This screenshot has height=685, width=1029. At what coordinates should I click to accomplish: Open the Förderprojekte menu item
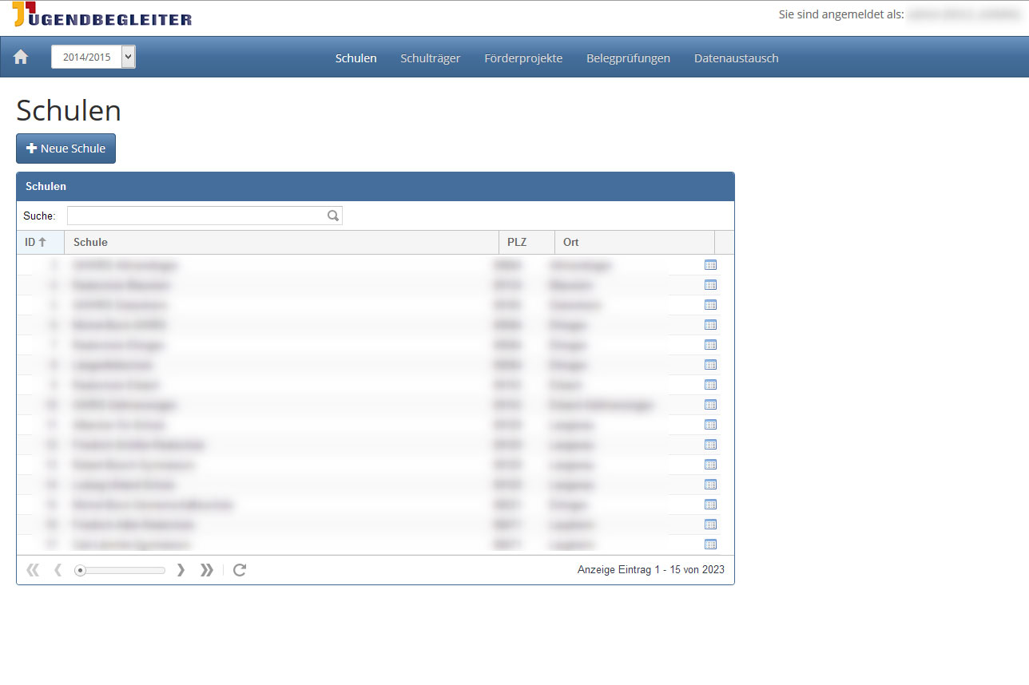523,58
